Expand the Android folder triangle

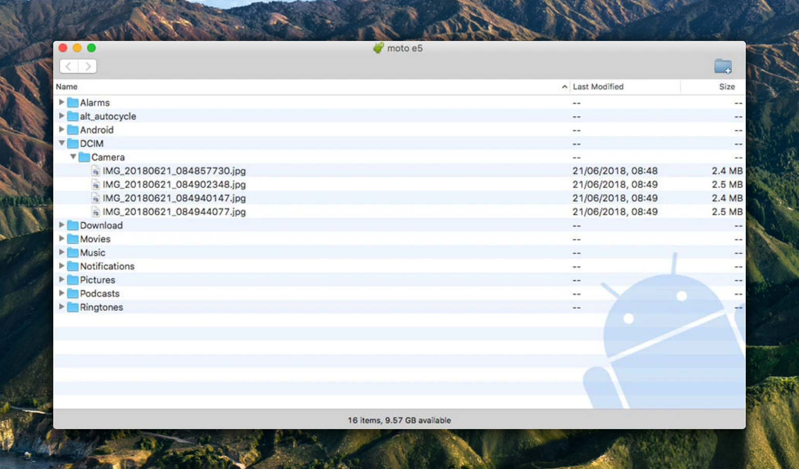click(61, 130)
